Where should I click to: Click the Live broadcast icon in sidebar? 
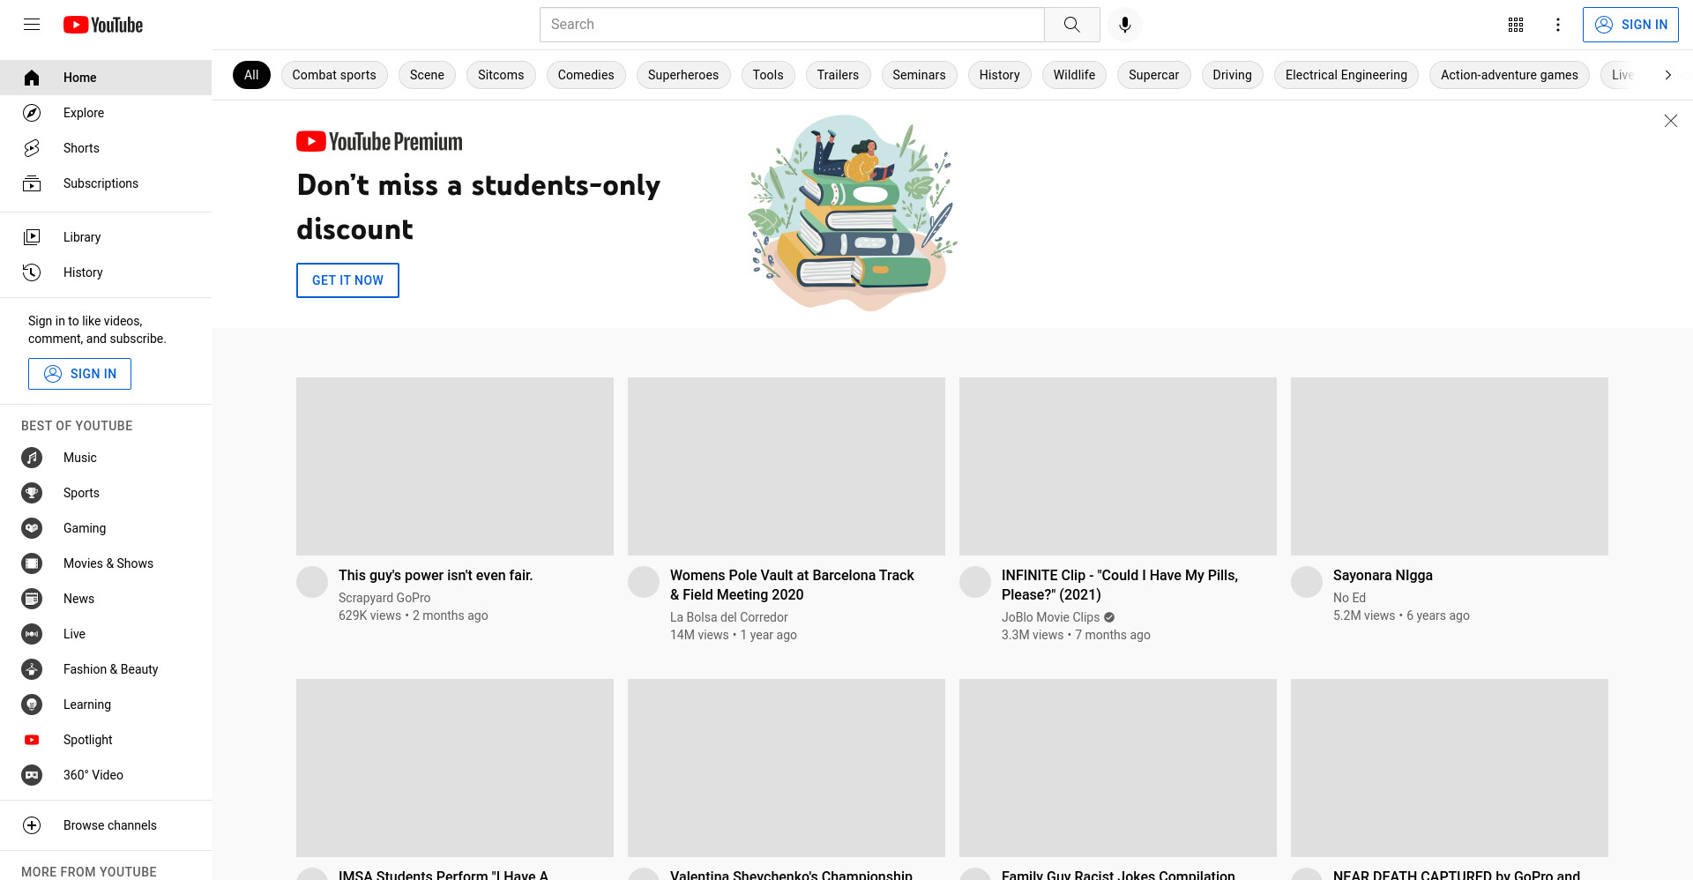coord(32,634)
